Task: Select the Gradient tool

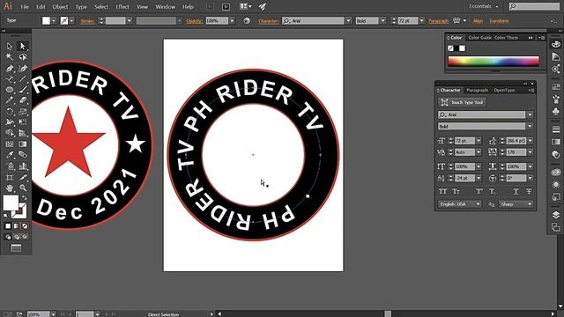Action: tap(23, 144)
